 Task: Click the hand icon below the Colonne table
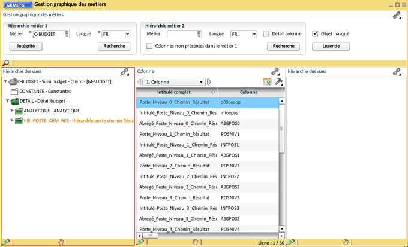coord(194,242)
